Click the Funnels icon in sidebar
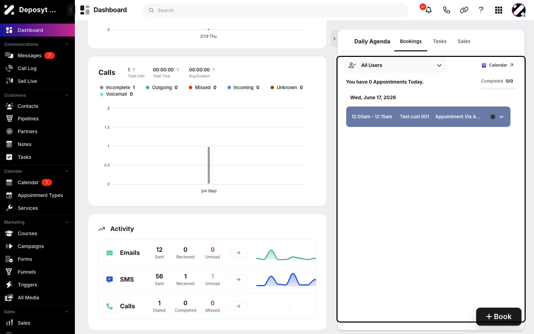Viewport: 534px width, 334px height. point(9,272)
